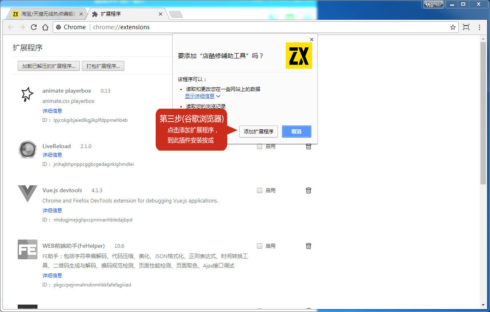This screenshot has width=490, height=312.
Task: Open 详细信息 link for animate playerbox
Action: [52, 111]
